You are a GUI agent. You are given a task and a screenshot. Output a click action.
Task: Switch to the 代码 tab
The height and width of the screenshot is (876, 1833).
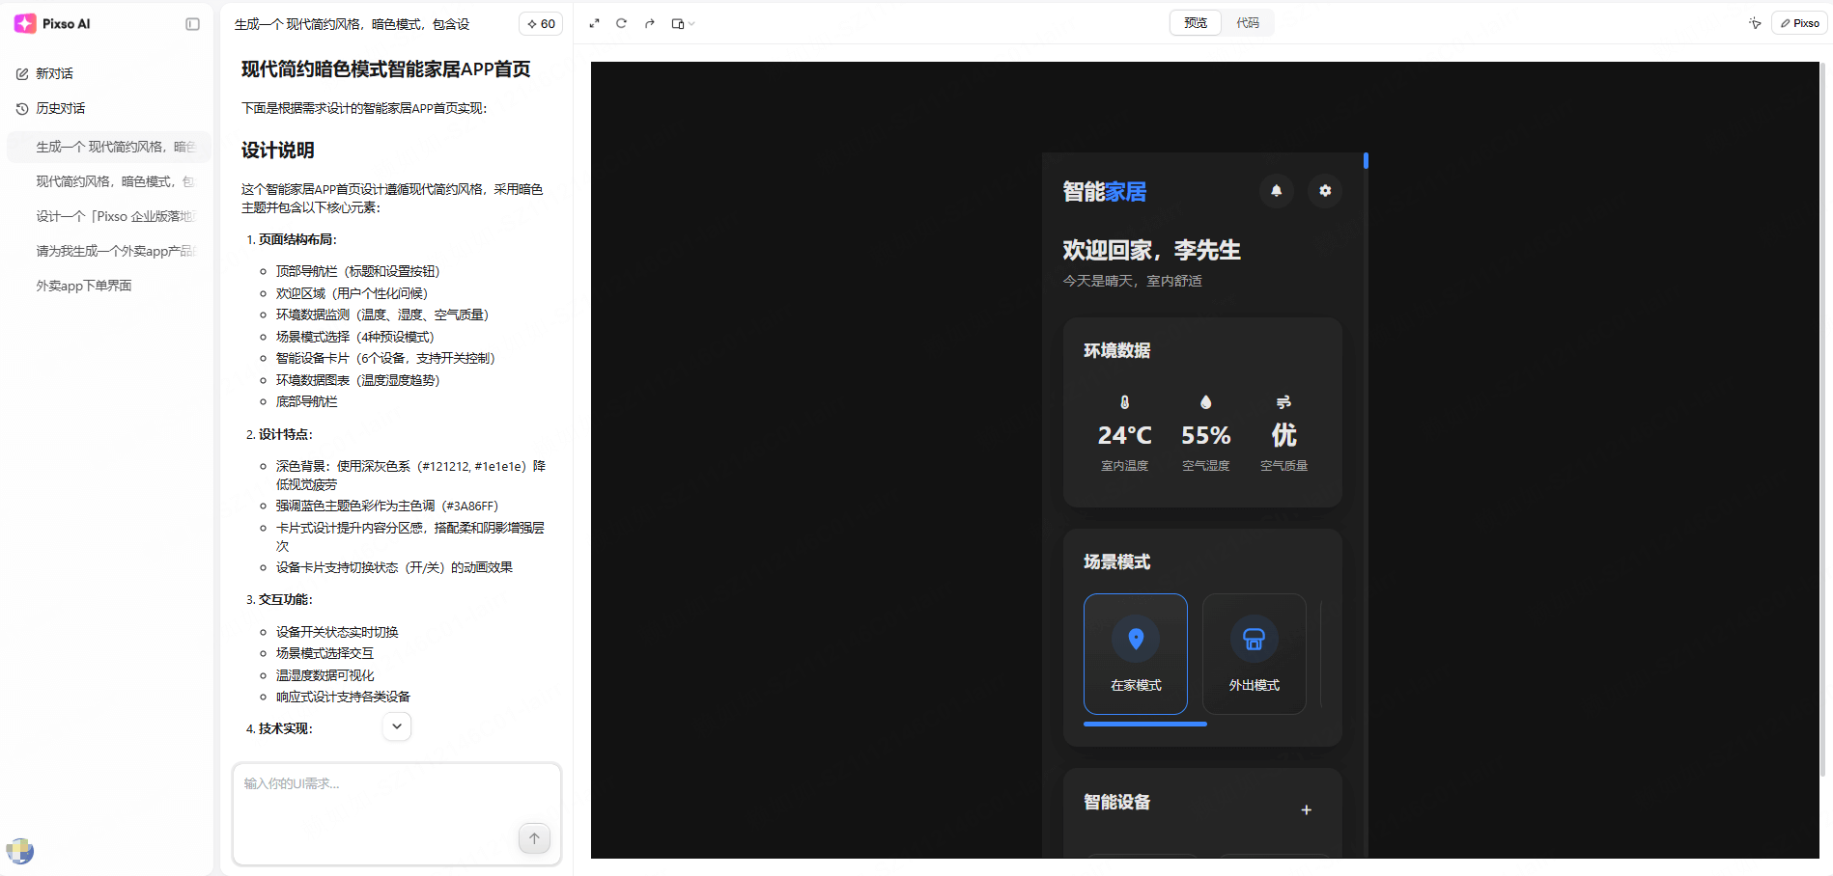point(1250,22)
